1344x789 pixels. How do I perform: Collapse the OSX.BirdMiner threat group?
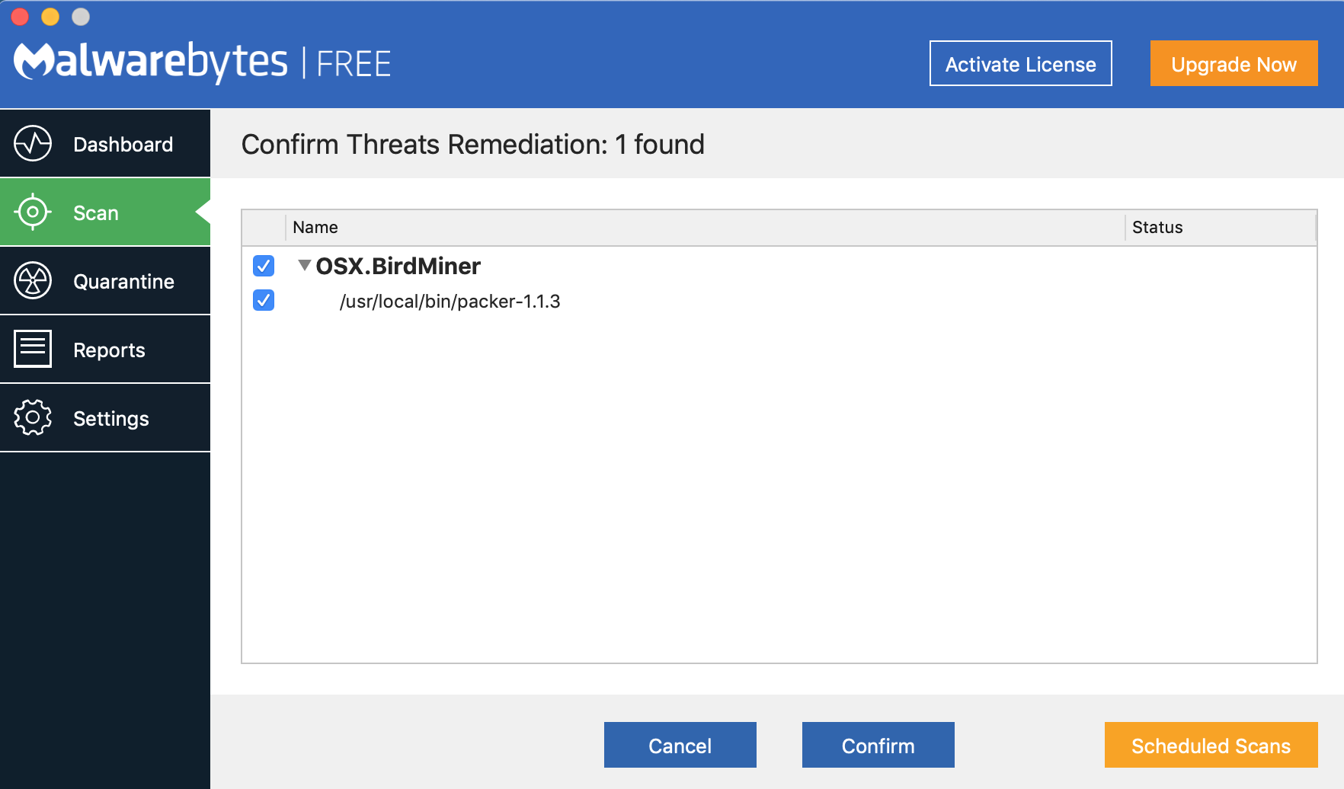pyautogui.click(x=303, y=266)
